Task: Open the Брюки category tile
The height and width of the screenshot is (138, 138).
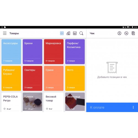Action: tap(33, 52)
